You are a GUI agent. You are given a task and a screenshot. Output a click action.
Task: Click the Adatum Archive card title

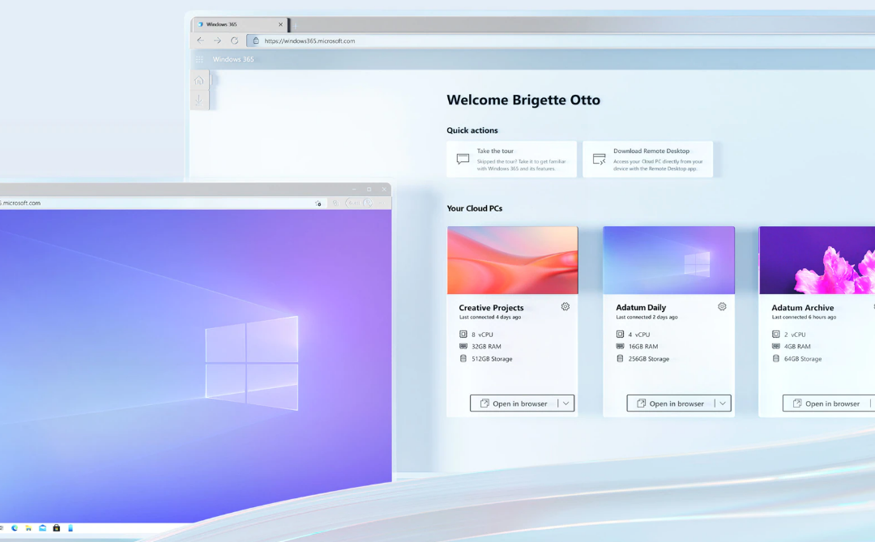point(802,308)
